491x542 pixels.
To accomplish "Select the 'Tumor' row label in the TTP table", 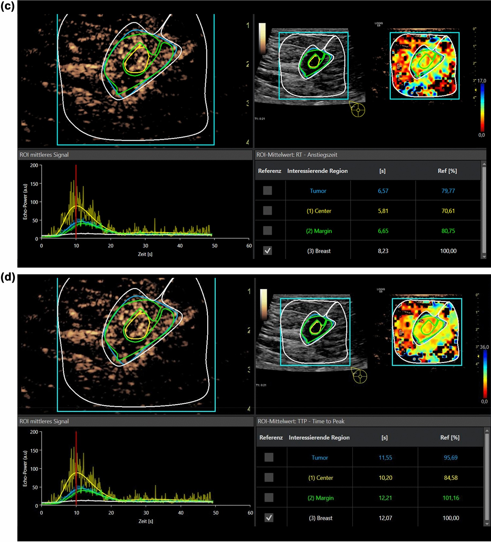I will coord(319,458).
